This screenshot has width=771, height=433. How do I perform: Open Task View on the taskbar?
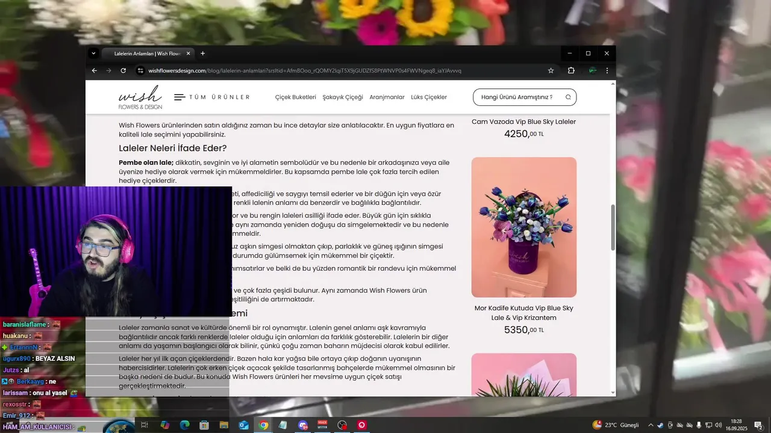coord(145,425)
